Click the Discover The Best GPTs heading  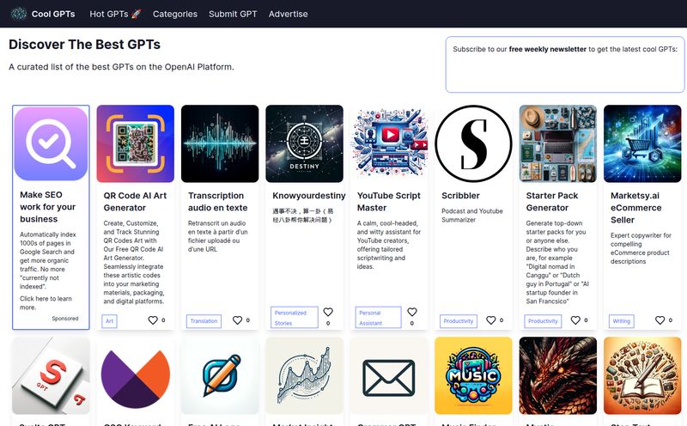tap(84, 45)
